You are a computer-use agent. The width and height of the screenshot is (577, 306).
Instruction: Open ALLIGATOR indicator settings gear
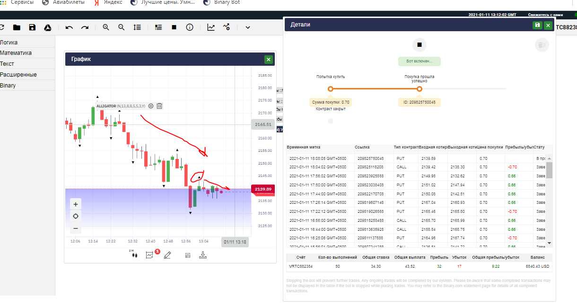click(151, 106)
